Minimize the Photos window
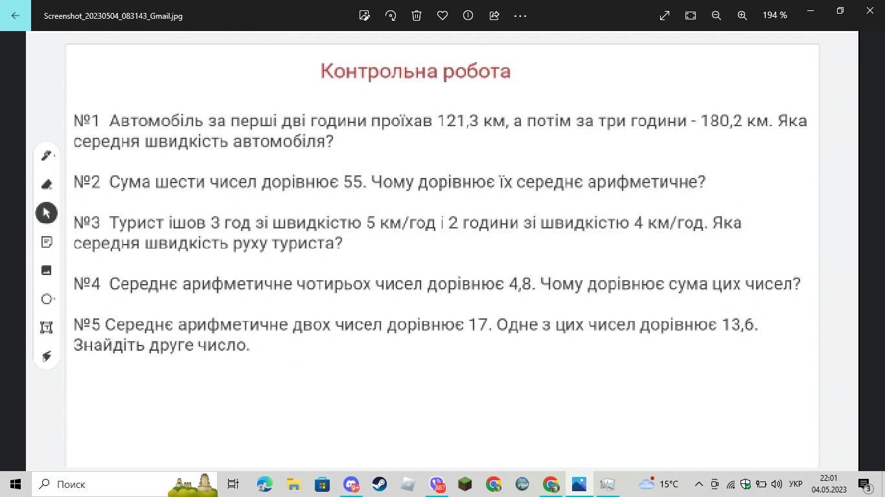This screenshot has height=497, width=885. coord(810,11)
